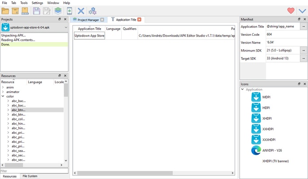Viewport: 308px width, 179px height.
Task: Click Application Title edit arrow button
Action: click(x=304, y=26)
